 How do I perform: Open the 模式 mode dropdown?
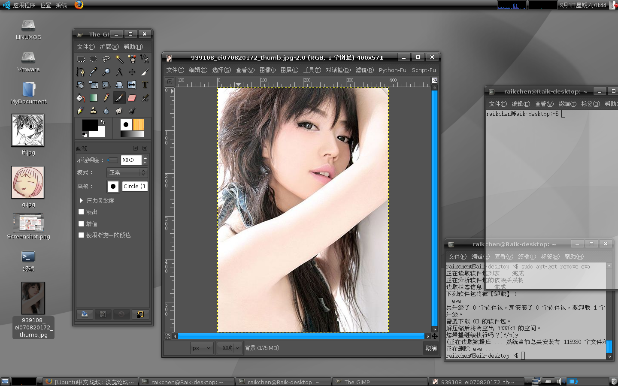(x=127, y=172)
